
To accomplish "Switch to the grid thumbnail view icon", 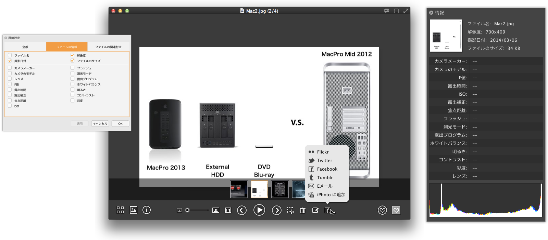I will 120,210.
